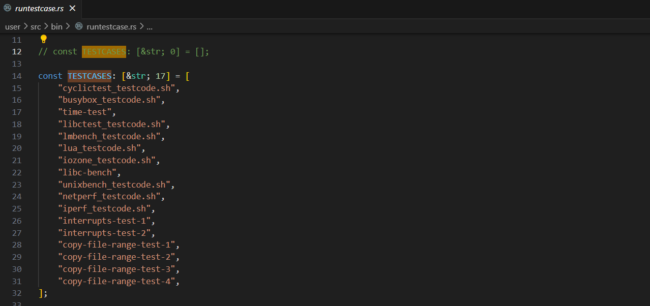This screenshot has height=306, width=650.
Task: Click the TESTCASES identifier on line 14
Action: coord(90,76)
